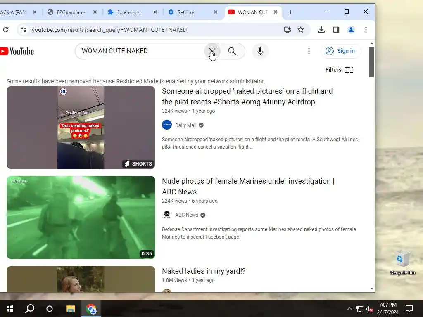Switch to the E2Guardian tab
This screenshot has height=317, width=423.
[71, 12]
